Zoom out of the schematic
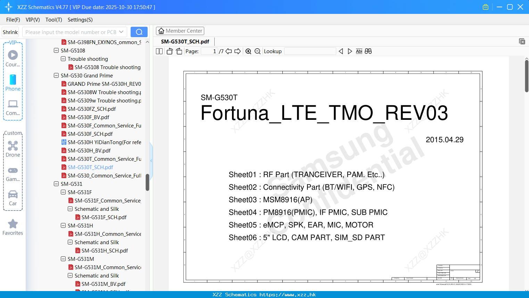 pyautogui.click(x=257, y=51)
